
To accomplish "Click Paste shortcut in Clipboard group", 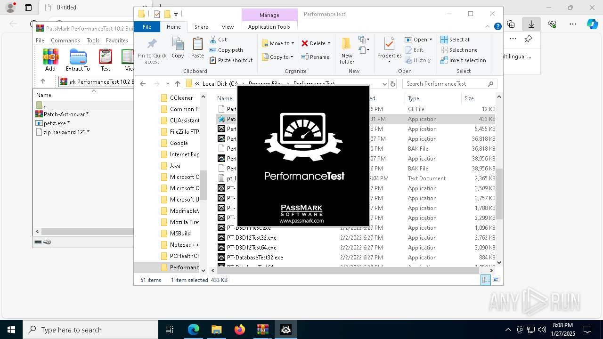I will click(231, 60).
